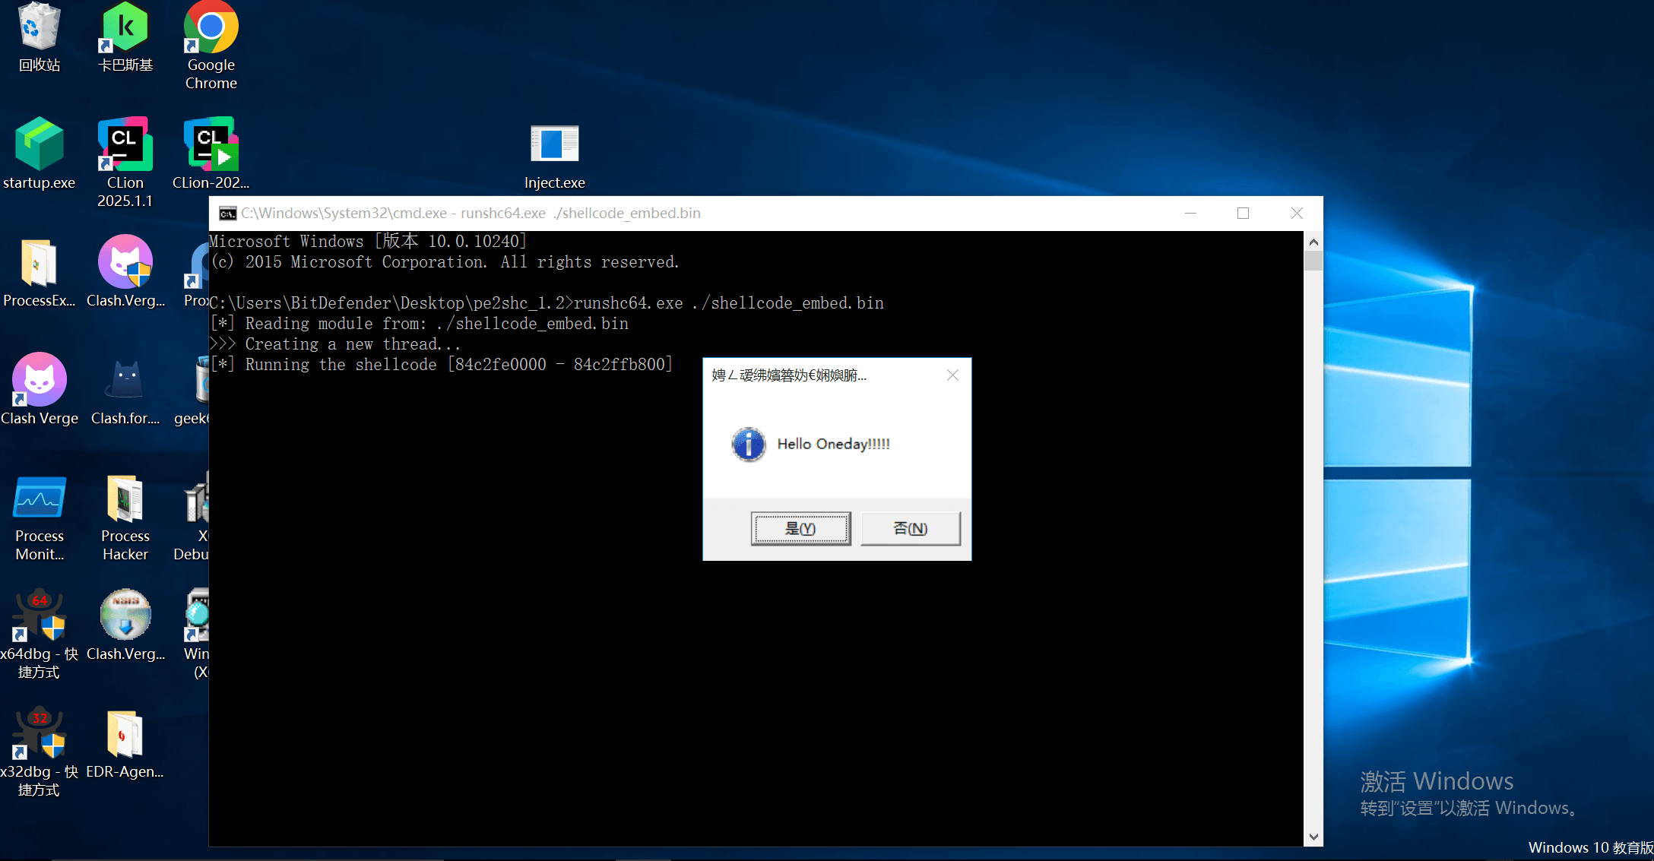This screenshot has width=1654, height=861.
Task: Click the cmd window system menu icon
Action: pyautogui.click(x=227, y=214)
